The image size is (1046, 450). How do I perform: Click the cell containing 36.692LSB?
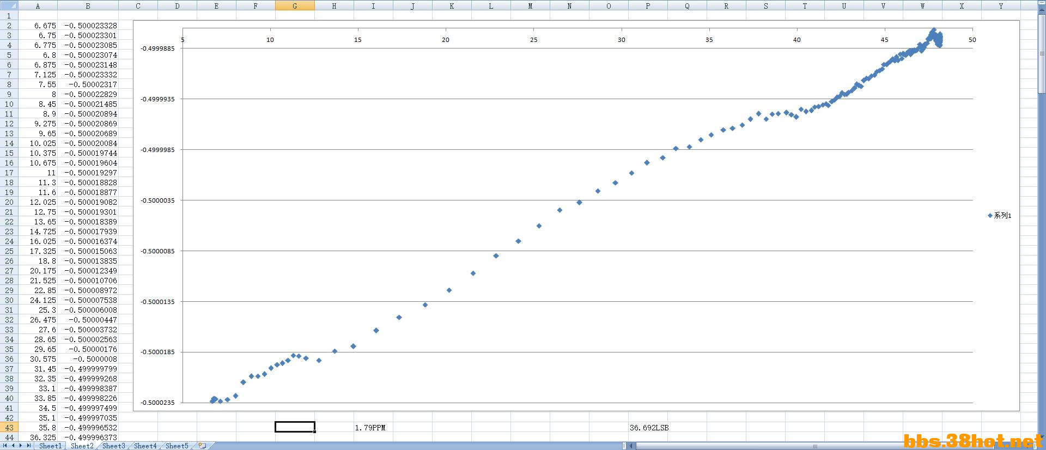coord(648,428)
